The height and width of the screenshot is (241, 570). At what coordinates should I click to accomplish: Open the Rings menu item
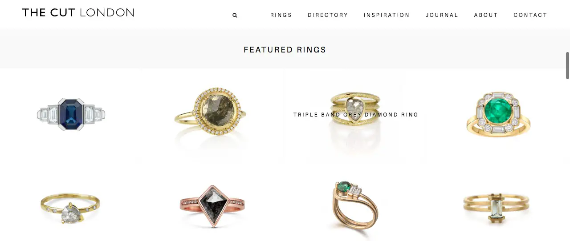pyautogui.click(x=281, y=15)
